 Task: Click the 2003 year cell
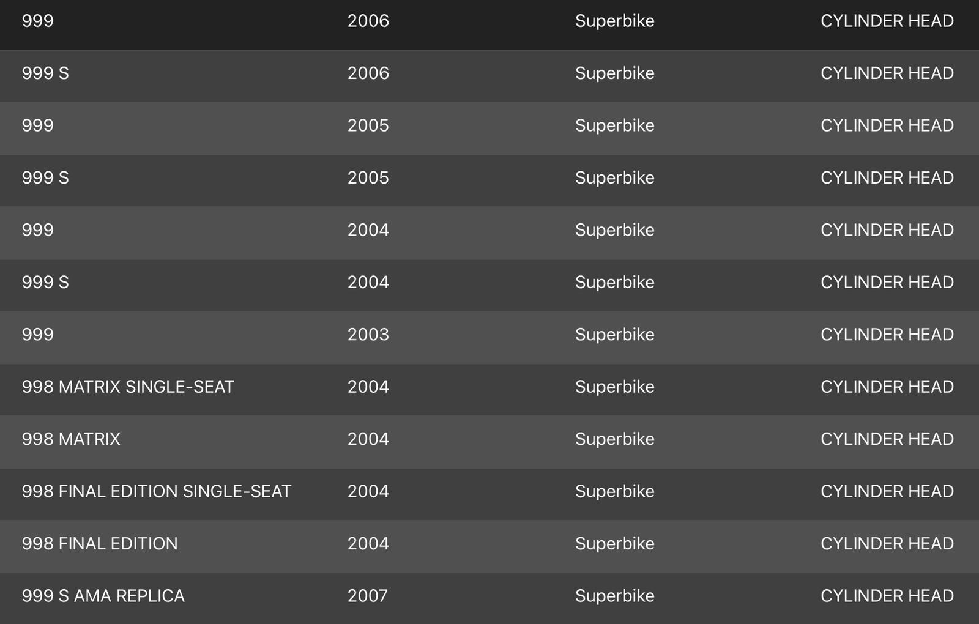(x=368, y=335)
